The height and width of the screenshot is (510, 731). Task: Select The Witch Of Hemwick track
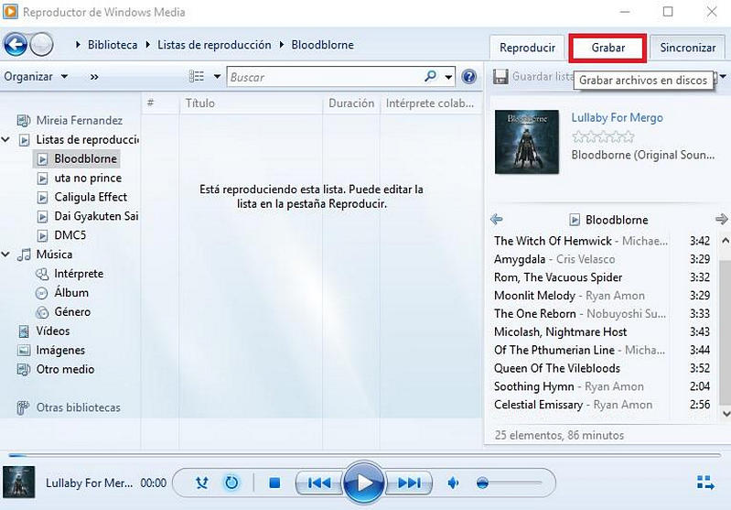click(x=602, y=241)
